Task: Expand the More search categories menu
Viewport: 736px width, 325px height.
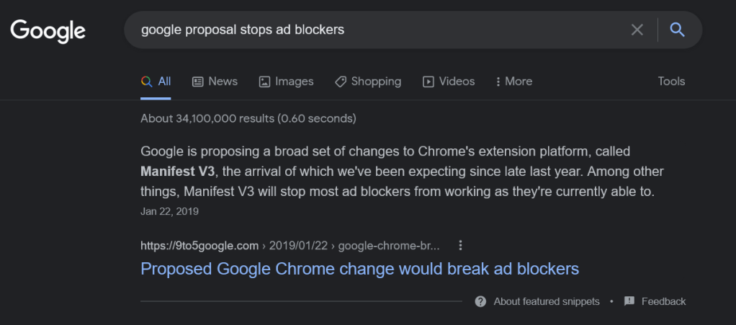Action: click(x=514, y=81)
